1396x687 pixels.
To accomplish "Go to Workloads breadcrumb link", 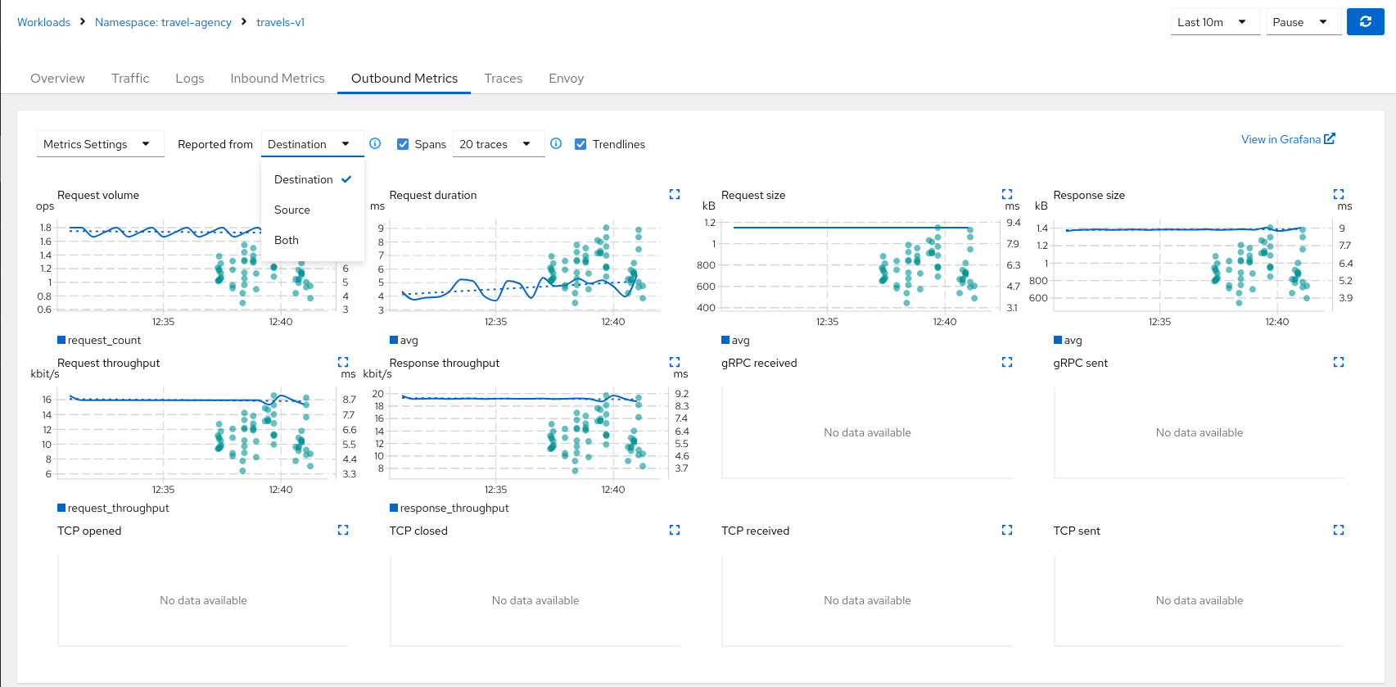I will click(44, 22).
